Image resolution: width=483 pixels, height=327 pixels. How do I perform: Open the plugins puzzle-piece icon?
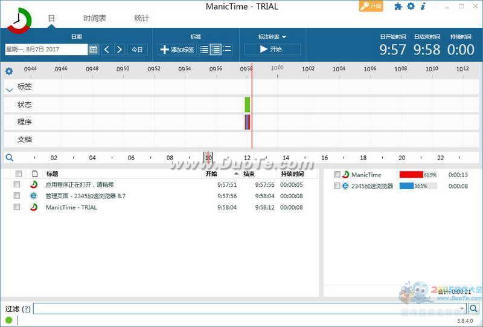coord(398,7)
